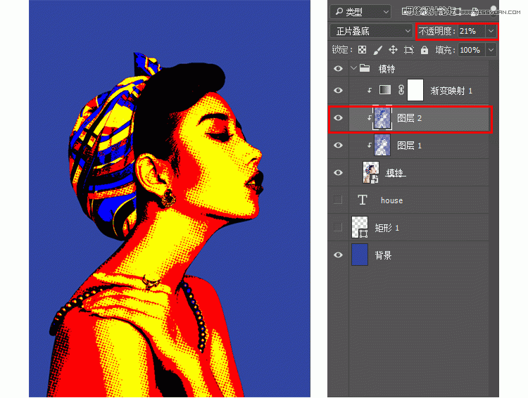Screen dimensions: 528x398
Task: Click the T text icon of house layer
Action: point(363,200)
